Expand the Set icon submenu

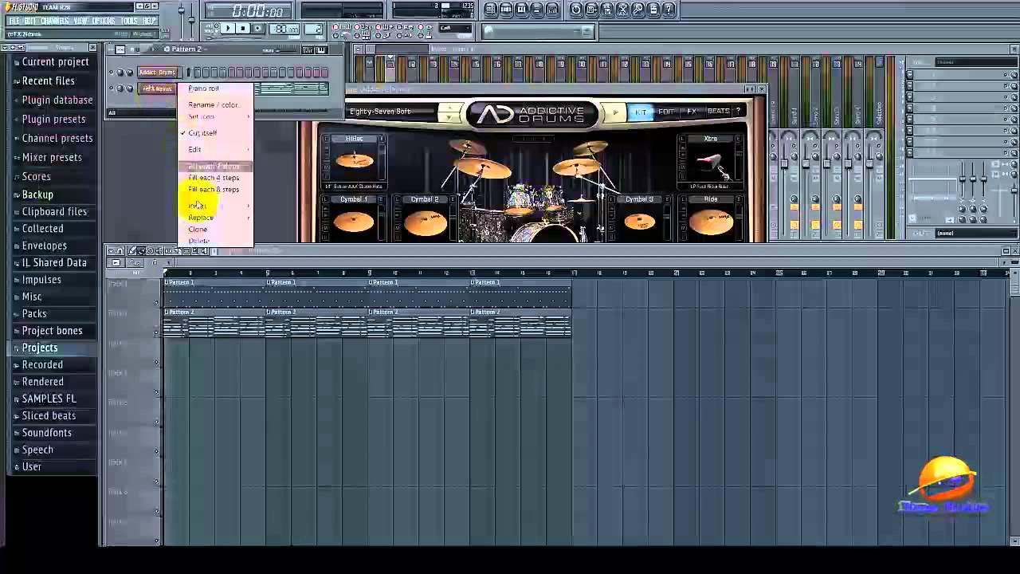click(215, 116)
